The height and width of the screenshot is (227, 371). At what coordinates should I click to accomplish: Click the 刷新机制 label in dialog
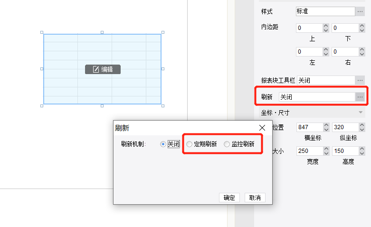(133, 144)
